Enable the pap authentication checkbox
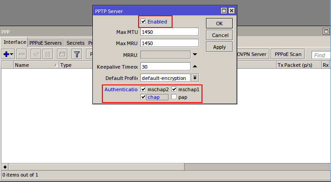Image resolution: width=331 pixels, height=182 pixels. coord(174,97)
